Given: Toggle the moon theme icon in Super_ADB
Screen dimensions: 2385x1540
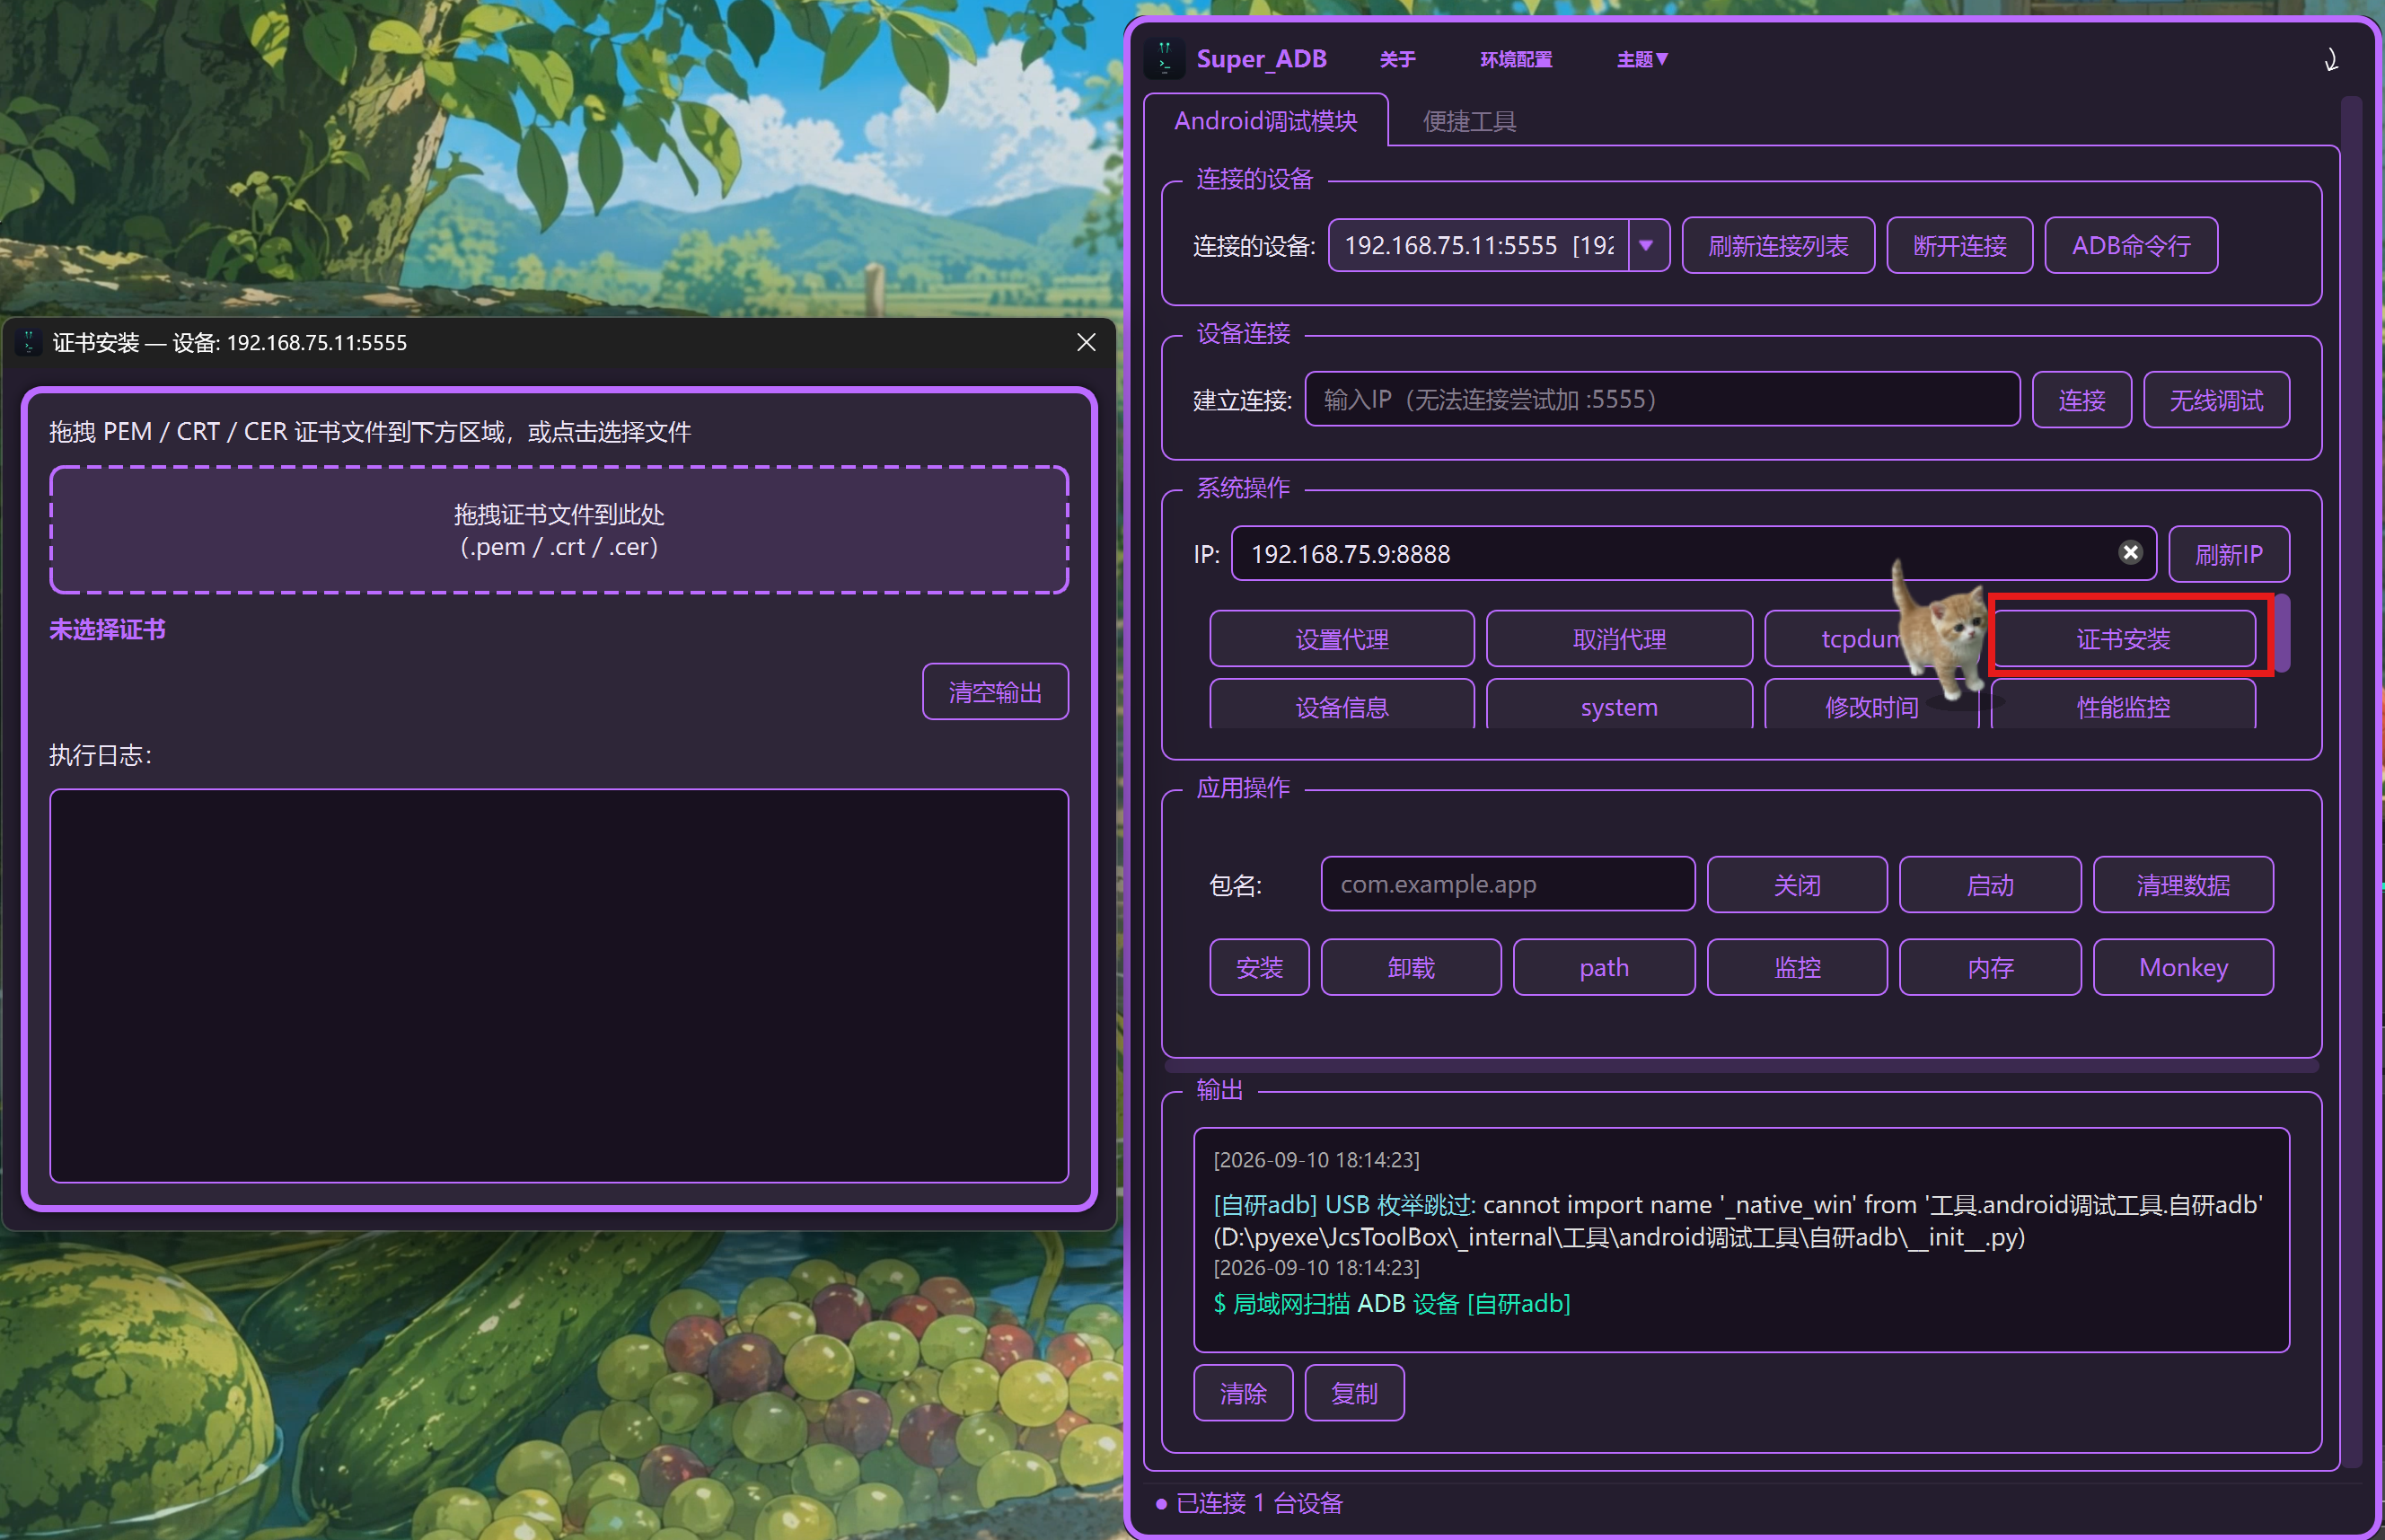Looking at the screenshot, I should pyautogui.click(x=2331, y=60).
